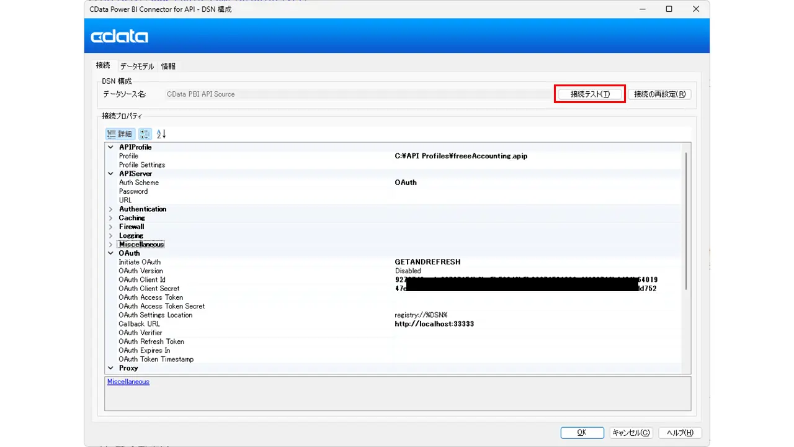Expand the Caching section
Viewport: 794px width, 447px height.
click(x=111, y=218)
